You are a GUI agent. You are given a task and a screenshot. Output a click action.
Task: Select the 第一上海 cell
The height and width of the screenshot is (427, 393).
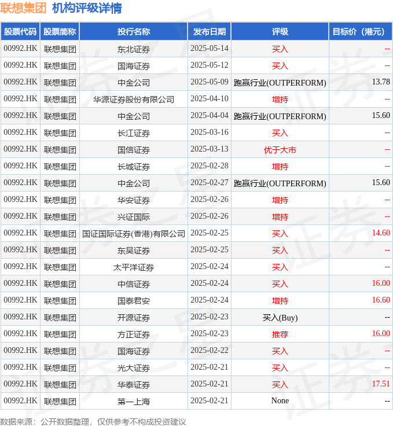click(134, 402)
